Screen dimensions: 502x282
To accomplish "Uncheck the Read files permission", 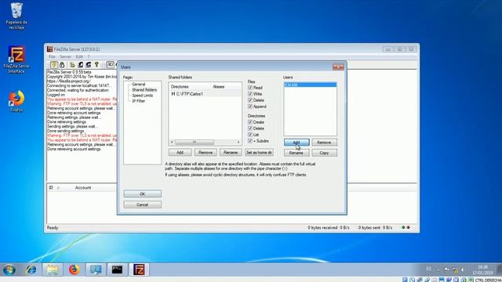I will point(250,88).
